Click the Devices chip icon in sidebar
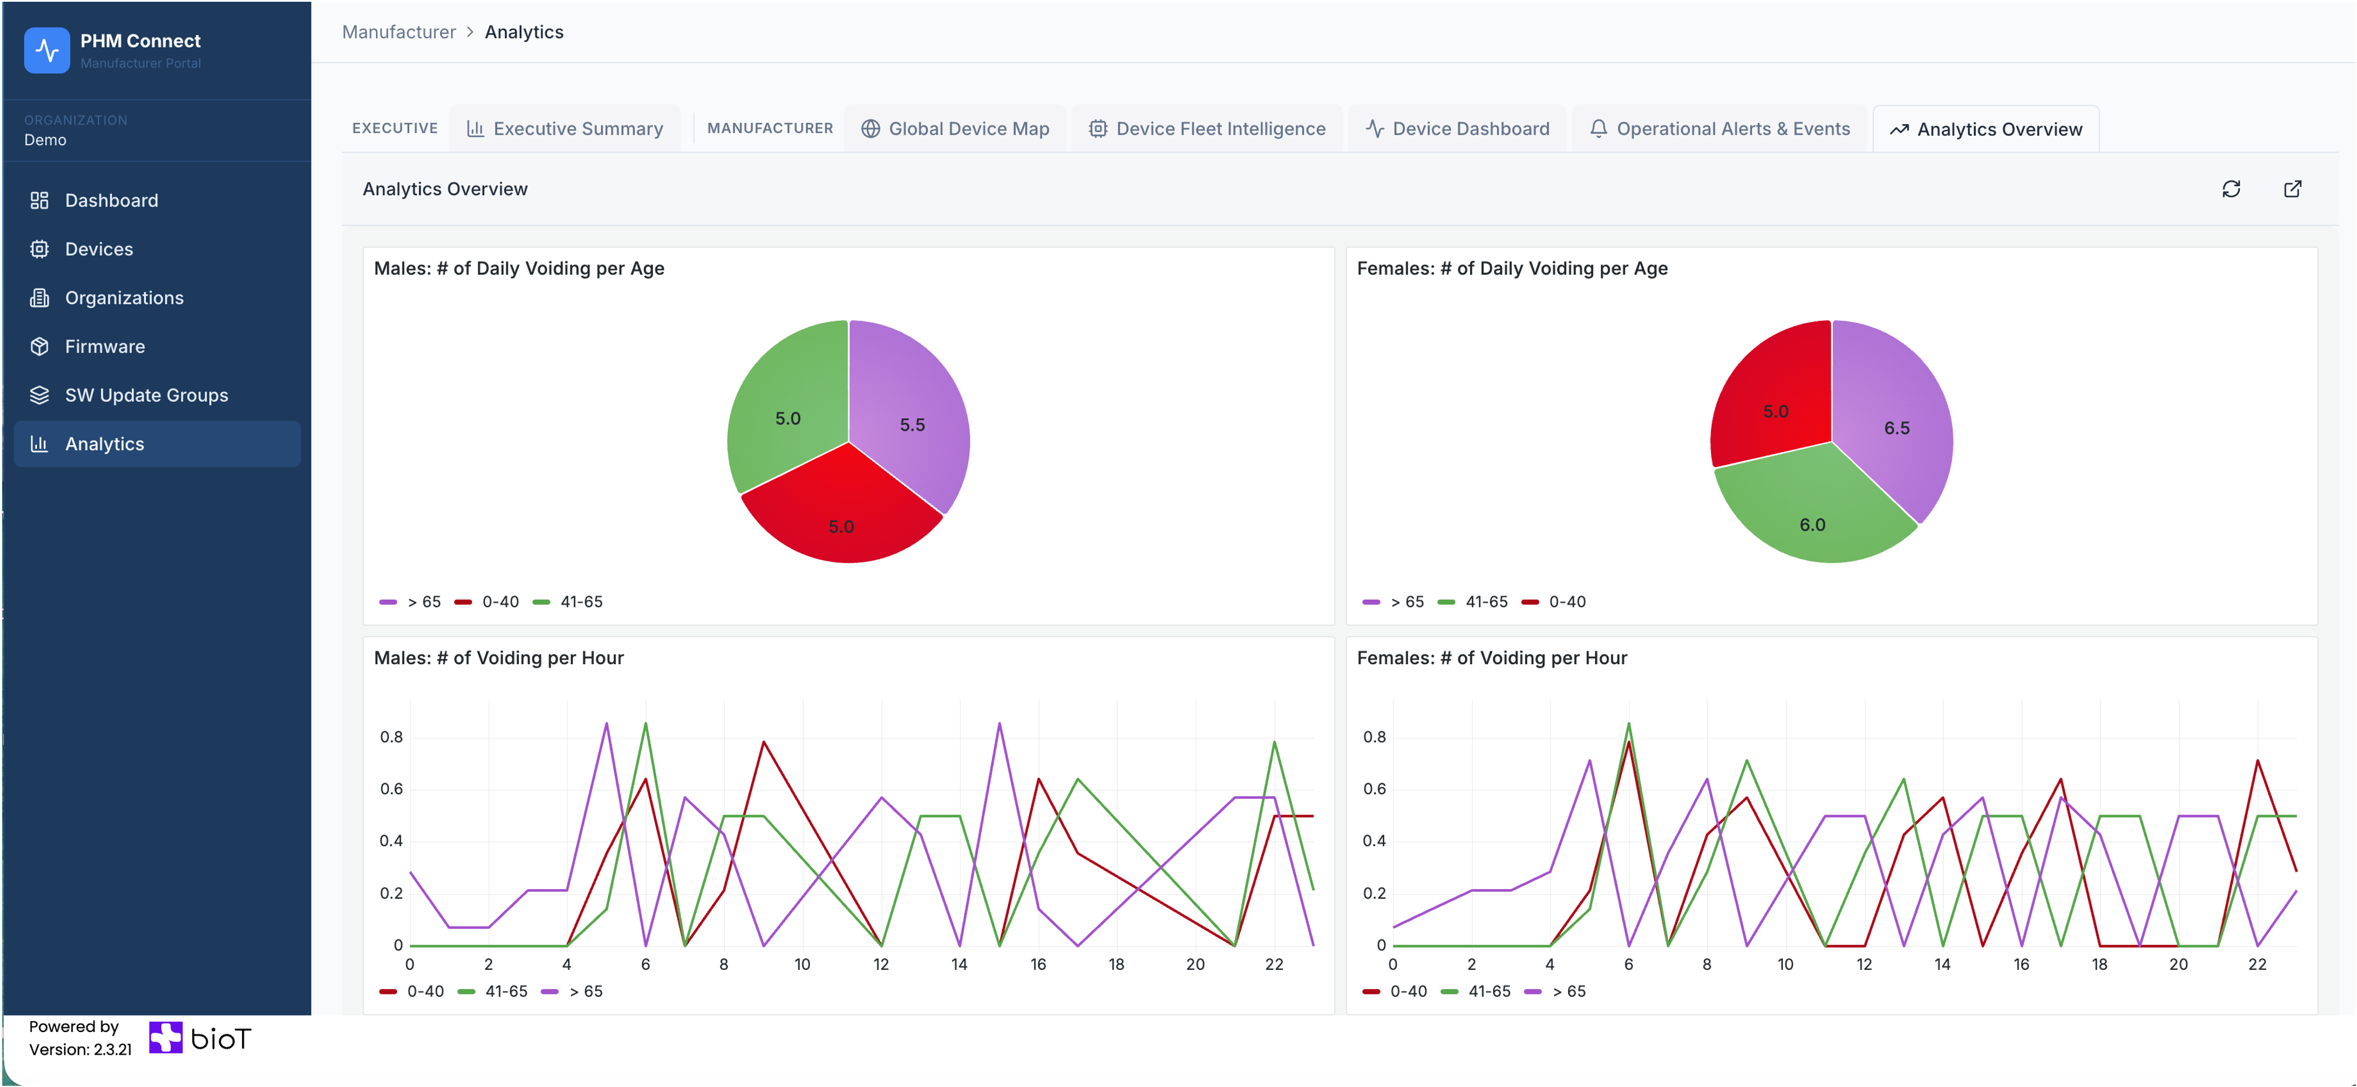Screen dimensions: 2357x1087 39,249
